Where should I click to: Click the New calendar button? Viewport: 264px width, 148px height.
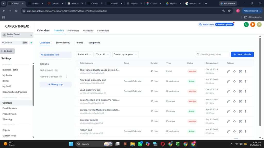click(242, 54)
